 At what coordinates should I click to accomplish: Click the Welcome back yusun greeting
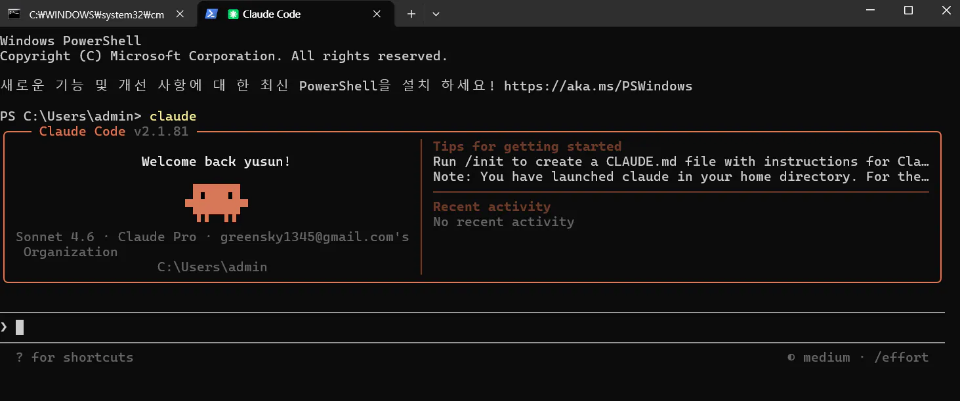click(x=215, y=161)
